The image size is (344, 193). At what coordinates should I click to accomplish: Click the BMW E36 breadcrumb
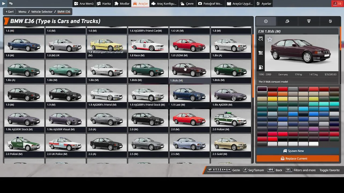coord(64,12)
